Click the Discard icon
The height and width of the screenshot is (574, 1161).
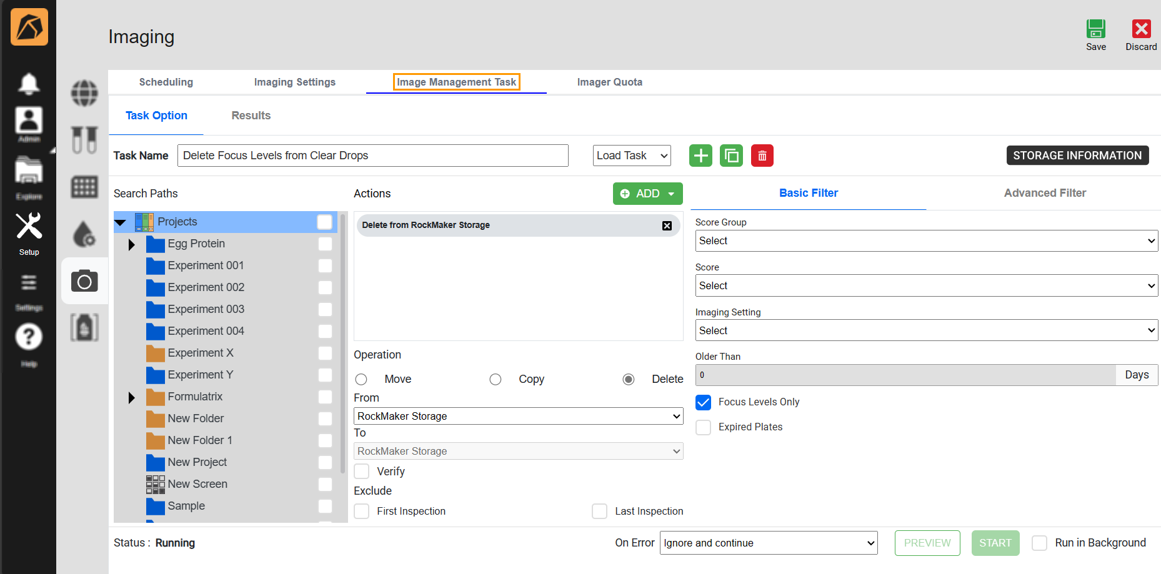[1141, 29]
